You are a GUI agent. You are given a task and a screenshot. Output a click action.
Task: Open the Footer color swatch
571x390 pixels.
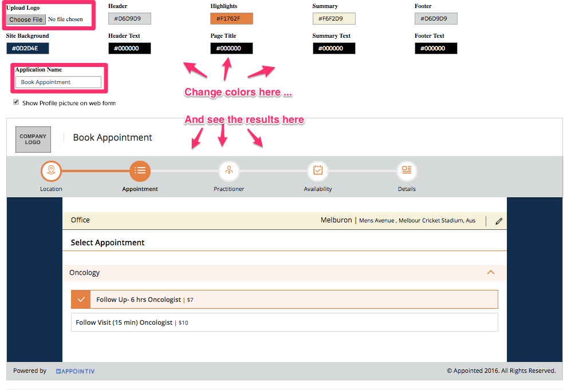coord(436,18)
